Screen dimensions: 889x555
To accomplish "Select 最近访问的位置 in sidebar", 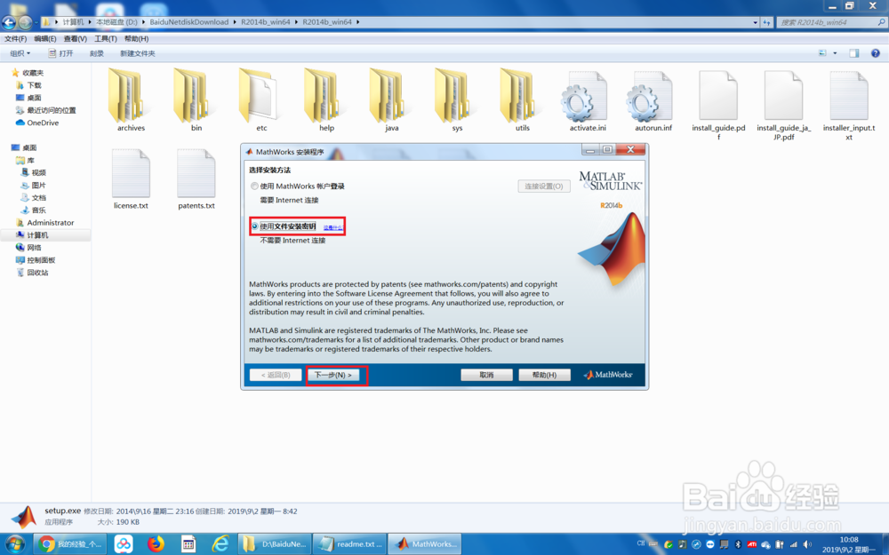I will (x=45, y=110).
